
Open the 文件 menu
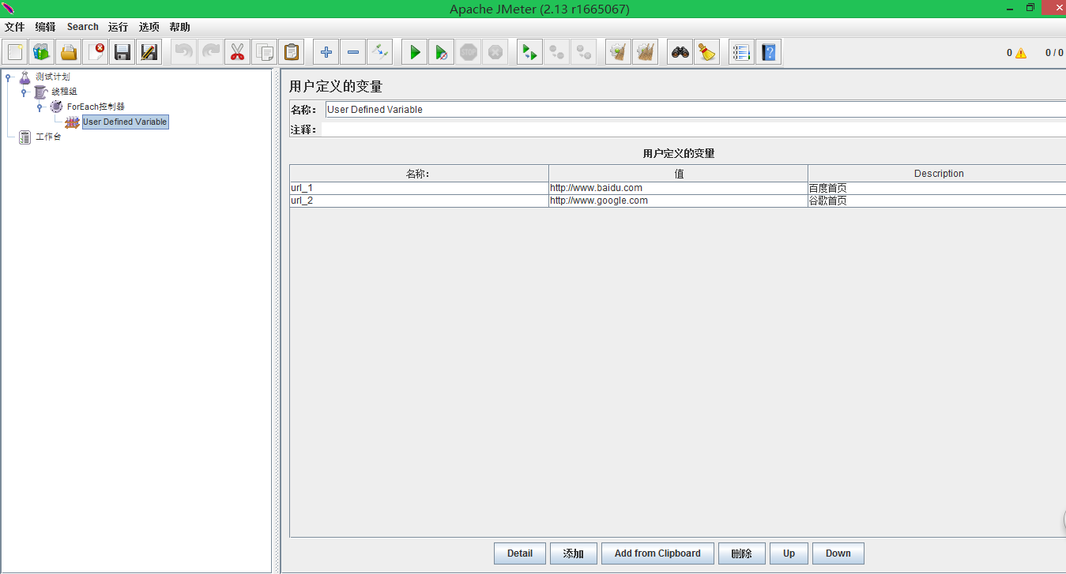(15, 27)
